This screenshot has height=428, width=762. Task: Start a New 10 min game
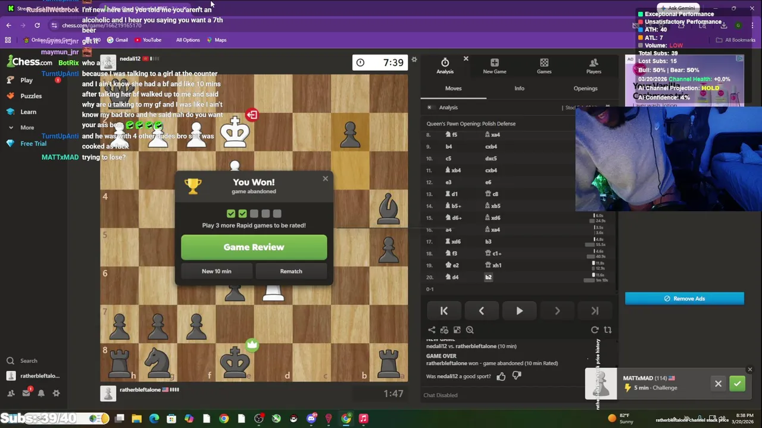pyautogui.click(x=216, y=271)
